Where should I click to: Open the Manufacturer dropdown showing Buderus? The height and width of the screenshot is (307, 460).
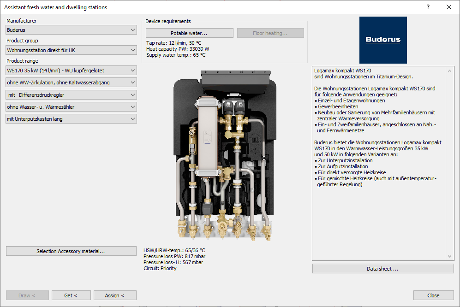tap(71, 30)
